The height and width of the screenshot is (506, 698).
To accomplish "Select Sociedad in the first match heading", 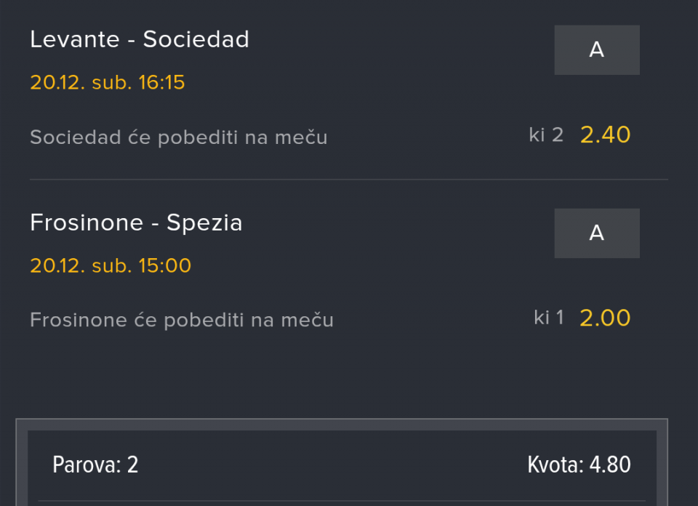I will pos(196,39).
